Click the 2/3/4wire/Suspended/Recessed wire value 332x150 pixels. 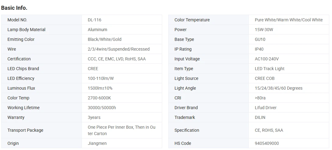(119, 49)
